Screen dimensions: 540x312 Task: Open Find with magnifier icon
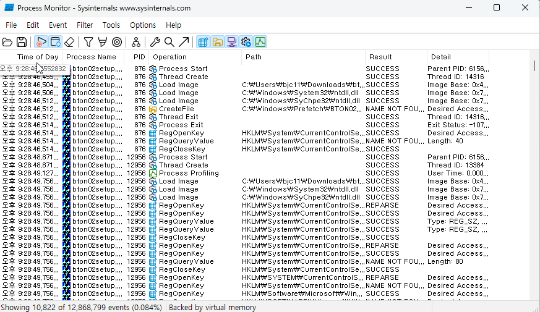click(x=169, y=42)
